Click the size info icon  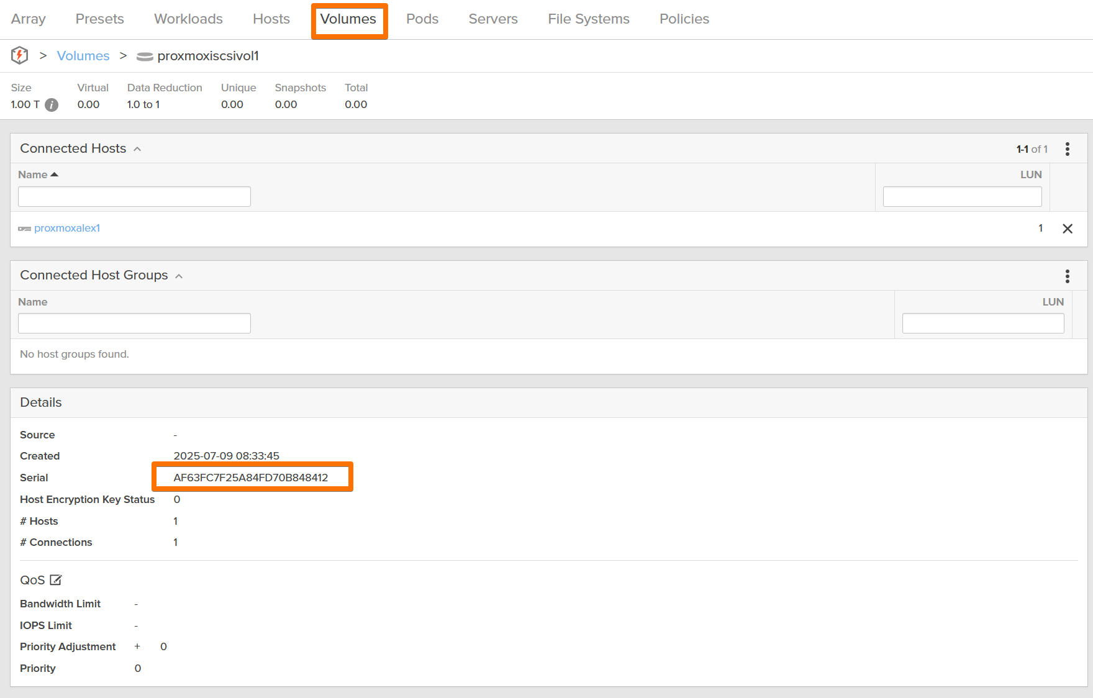[x=52, y=105]
